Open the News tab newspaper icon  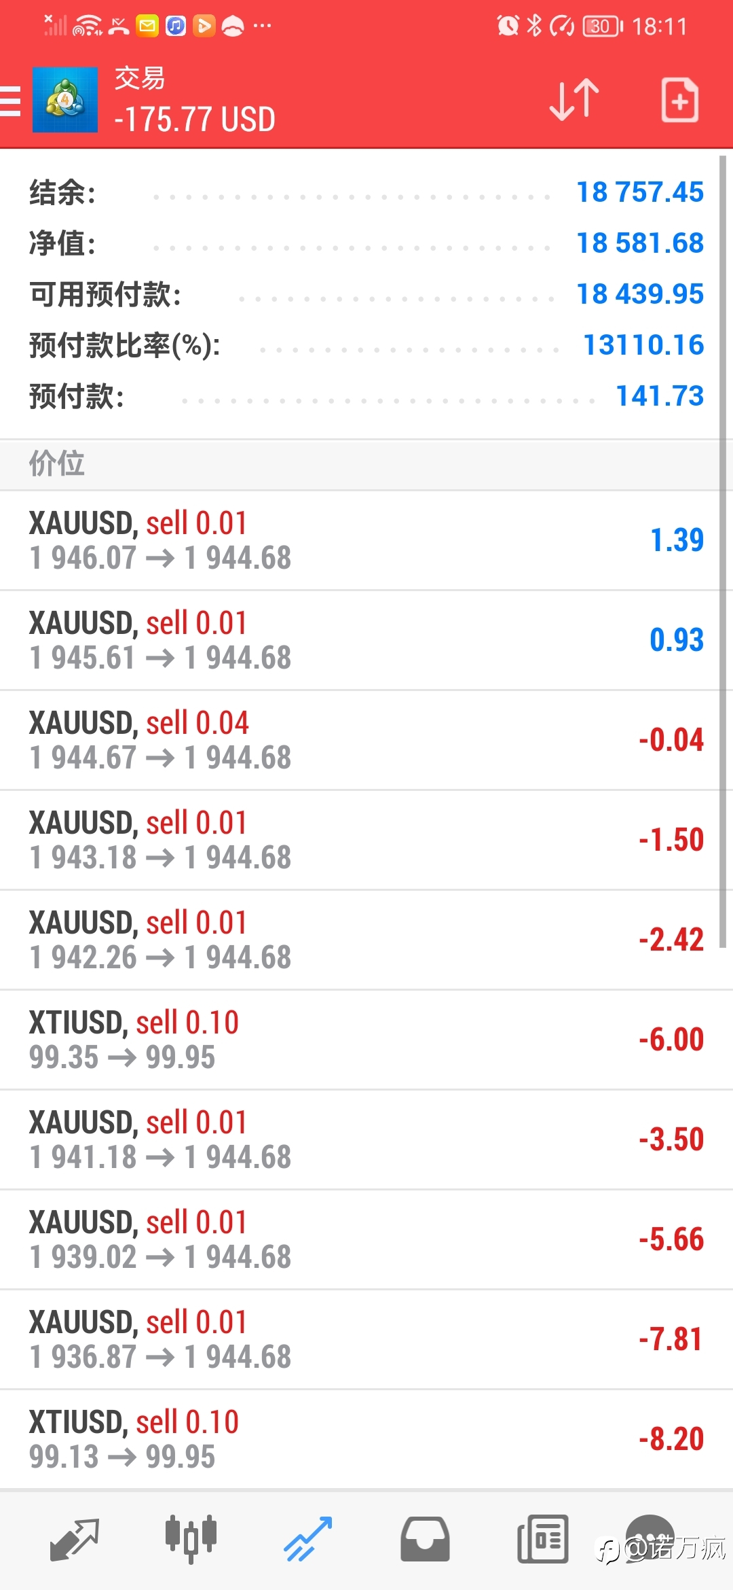pos(542,1539)
